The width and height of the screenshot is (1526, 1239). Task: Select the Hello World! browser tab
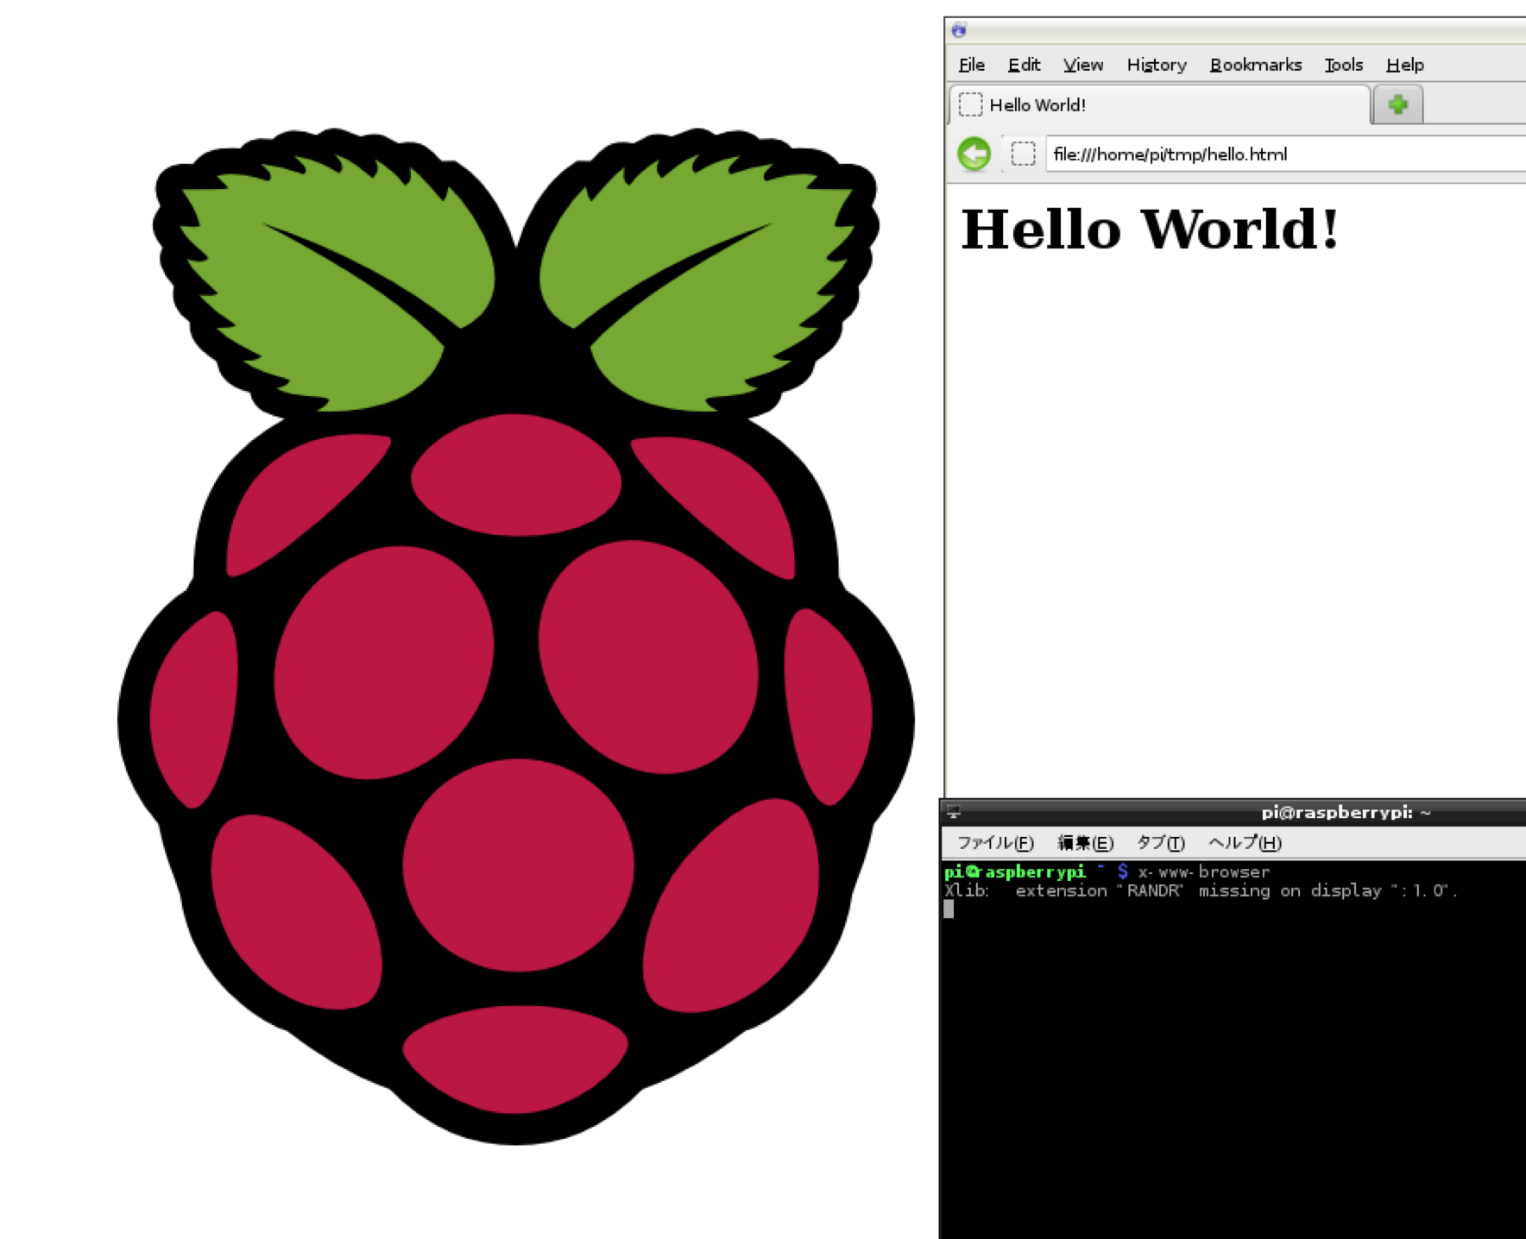click(1159, 105)
